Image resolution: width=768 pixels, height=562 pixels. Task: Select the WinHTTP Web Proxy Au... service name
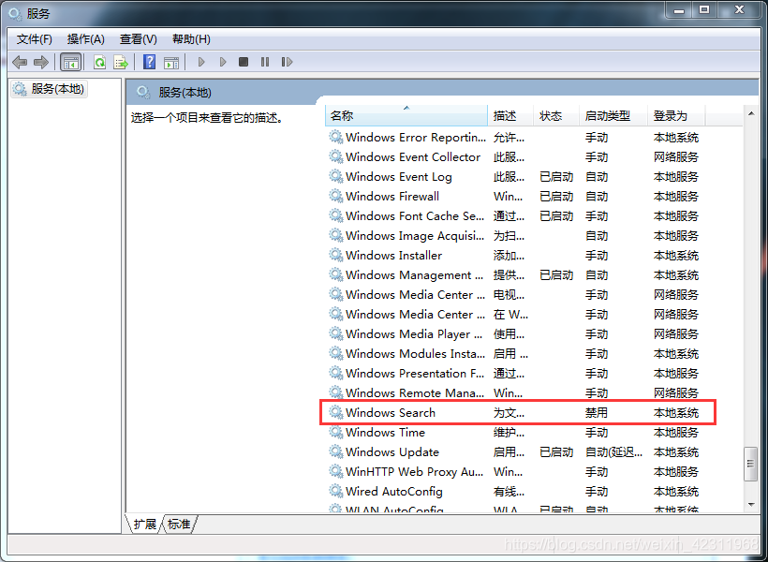click(x=414, y=471)
